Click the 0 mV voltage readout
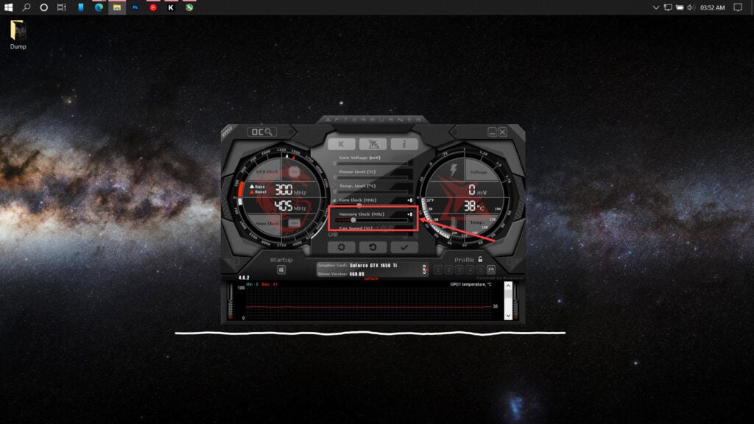 pyautogui.click(x=477, y=191)
